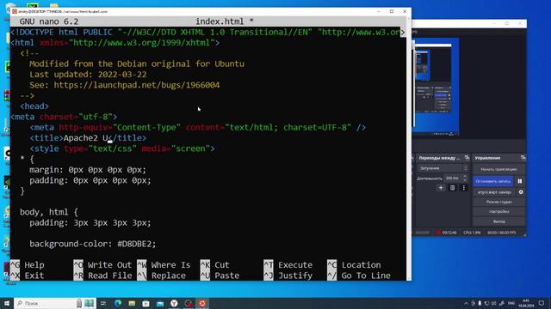The height and width of the screenshot is (309, 551).
Task: Click the ^J Justify shortcut in nano
Action: [x=288, y=276]
